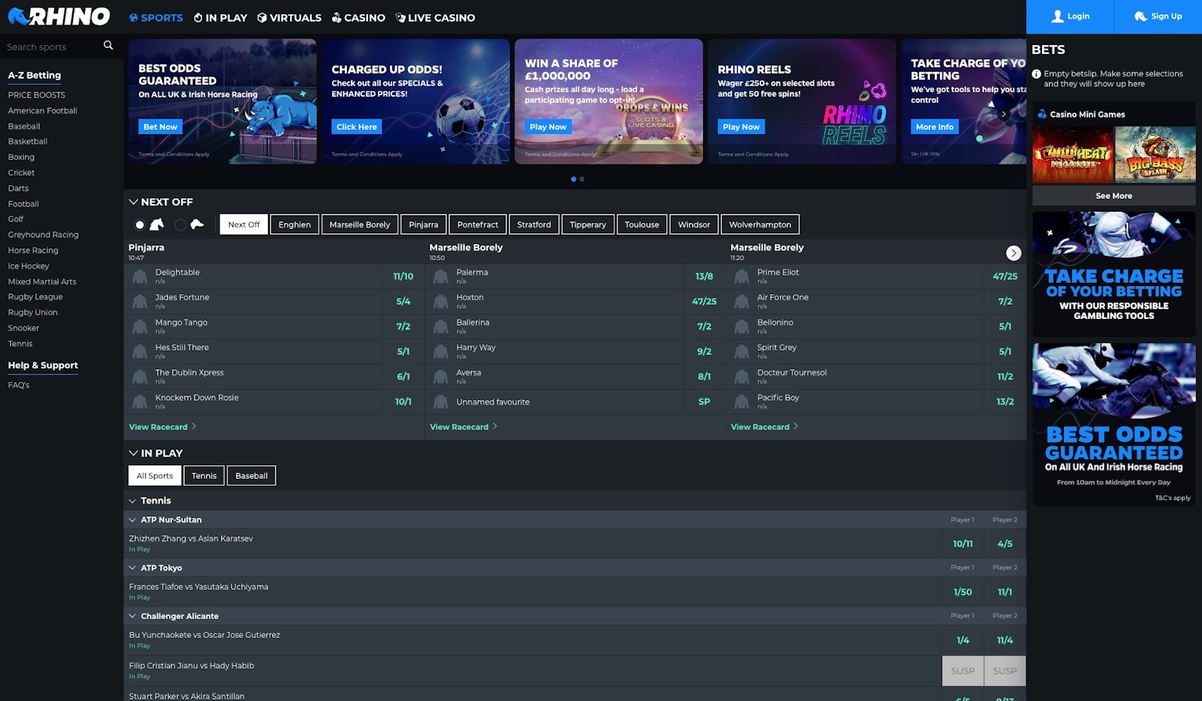Collapse the NEXT OFF section
The height and width of the screenshot is (701, 1202).
click(133, 202)
